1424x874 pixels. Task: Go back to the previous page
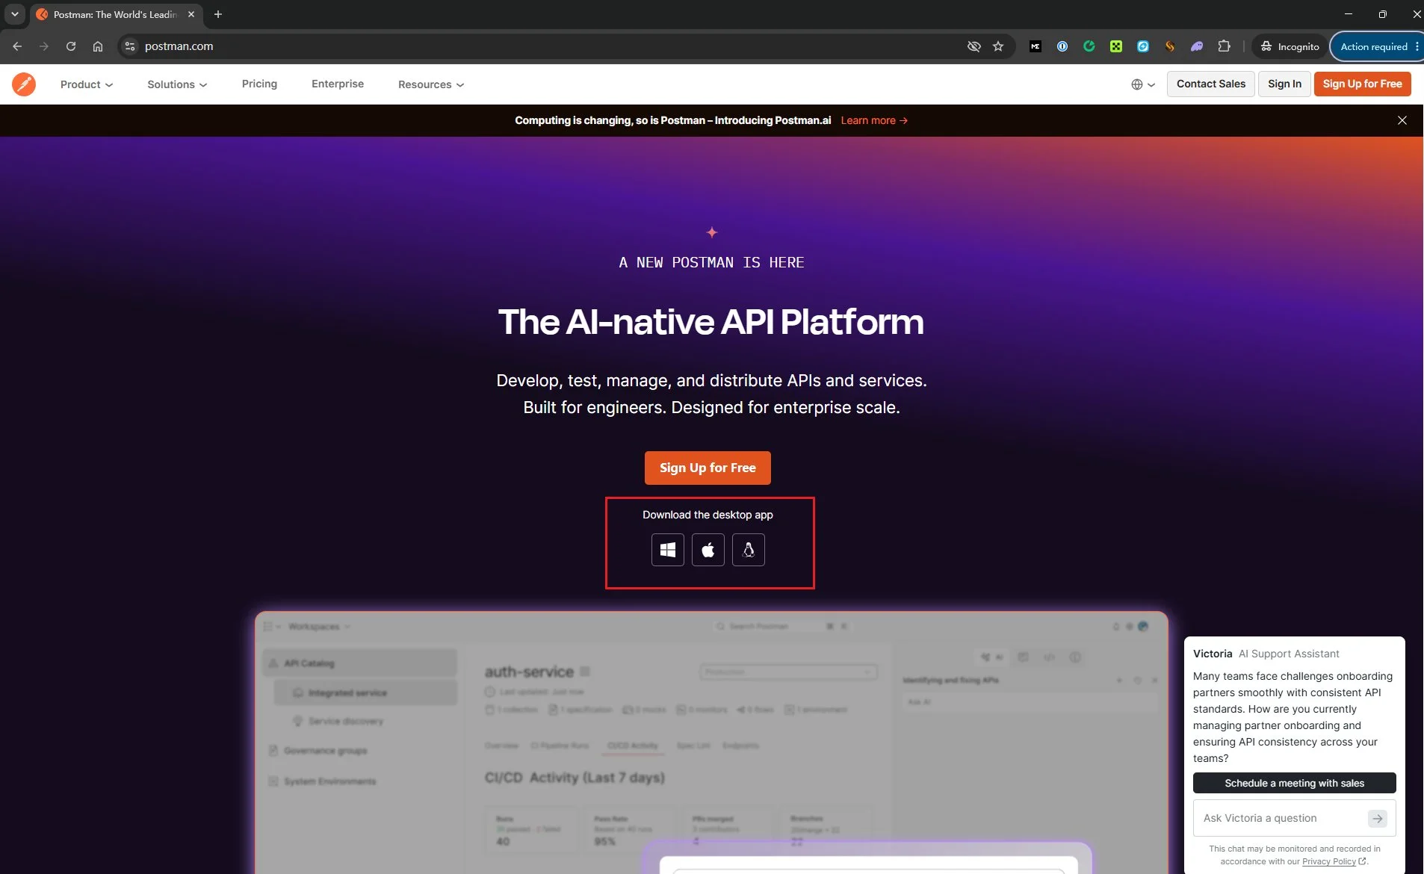17,46
